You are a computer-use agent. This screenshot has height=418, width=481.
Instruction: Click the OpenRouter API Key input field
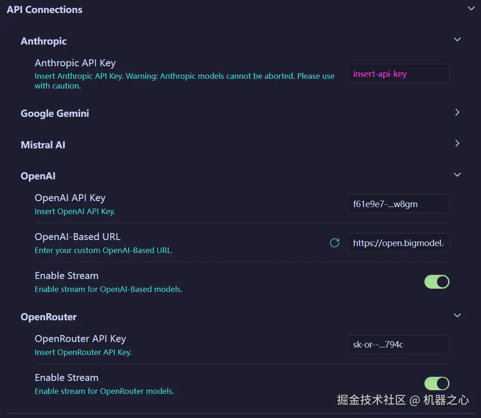coord(398,344)
